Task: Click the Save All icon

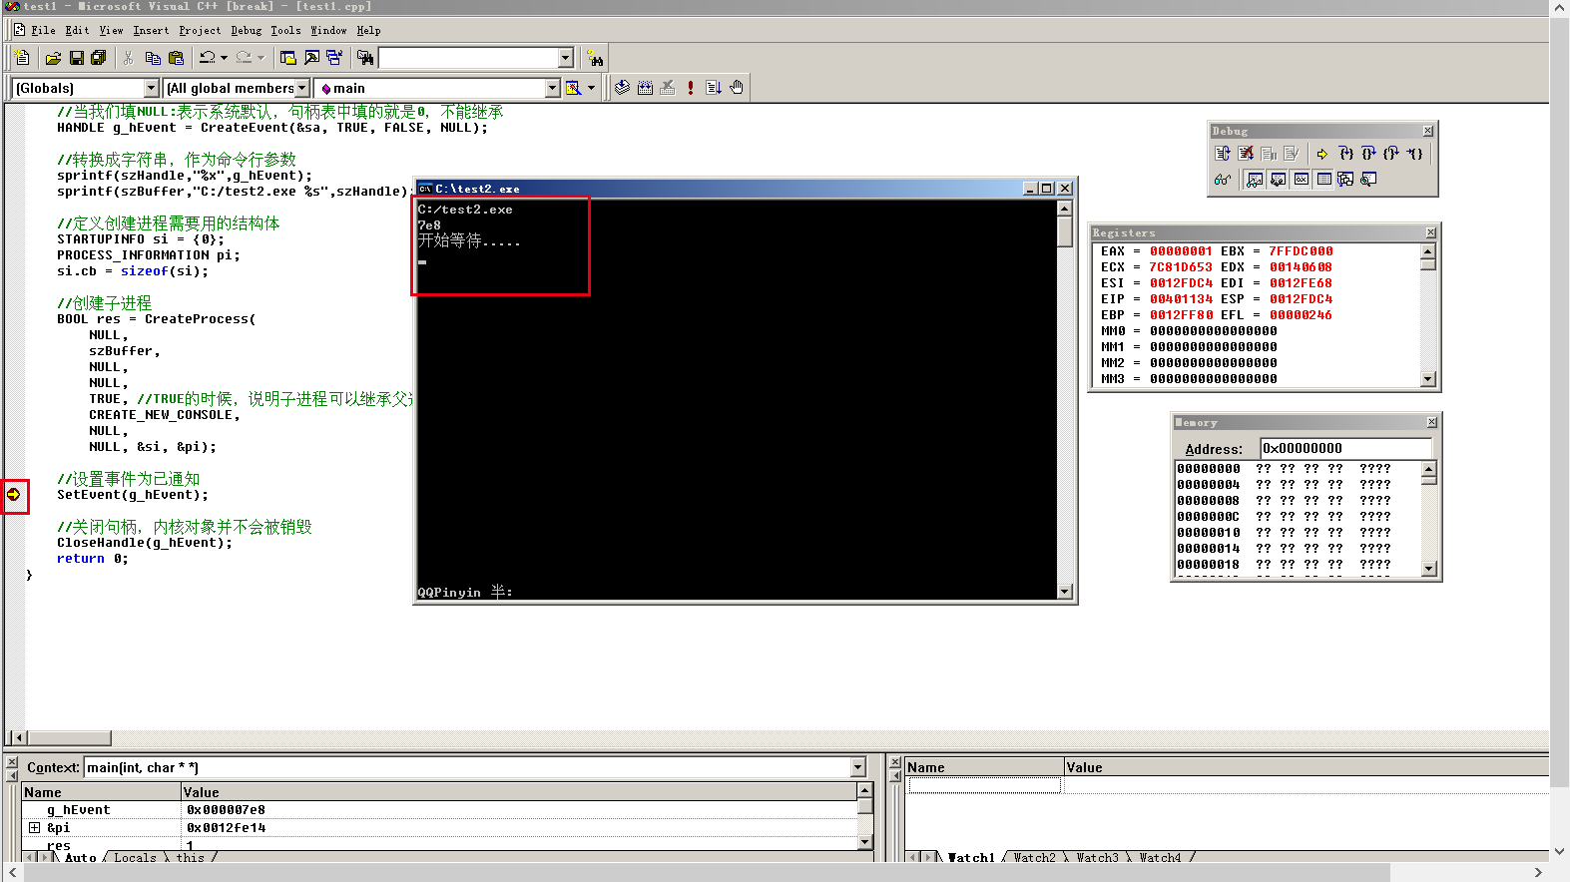Action: point(98,58)
